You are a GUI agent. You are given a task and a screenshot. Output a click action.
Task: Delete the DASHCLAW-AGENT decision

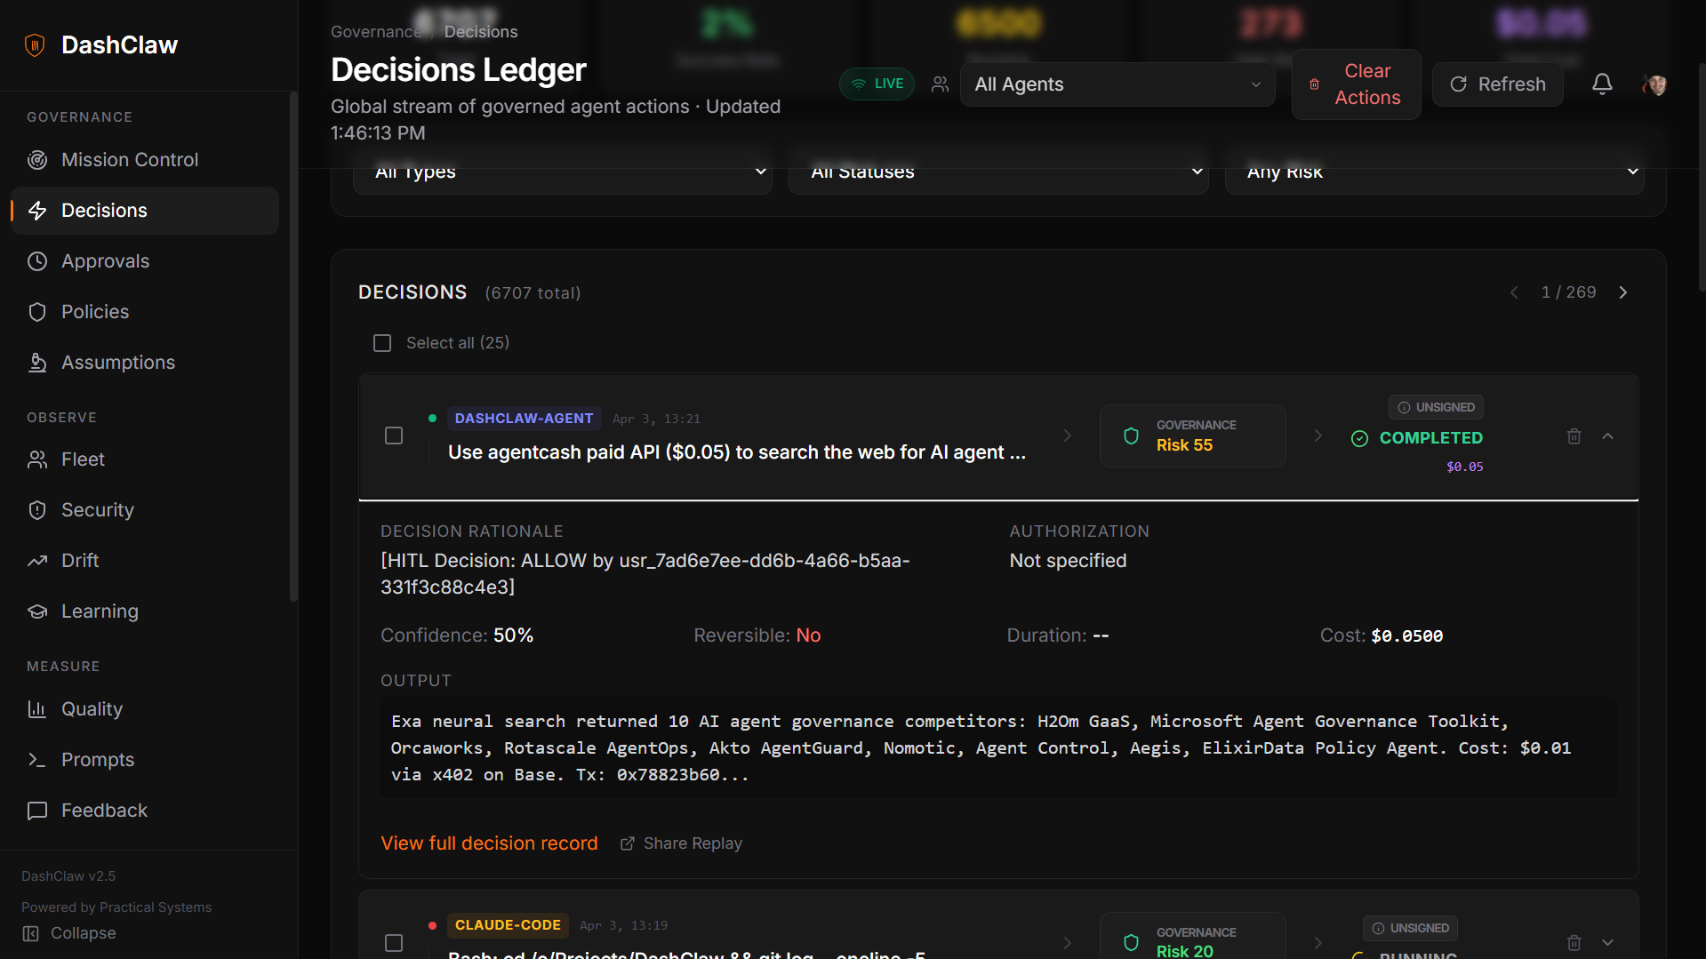click(1574, 436)
